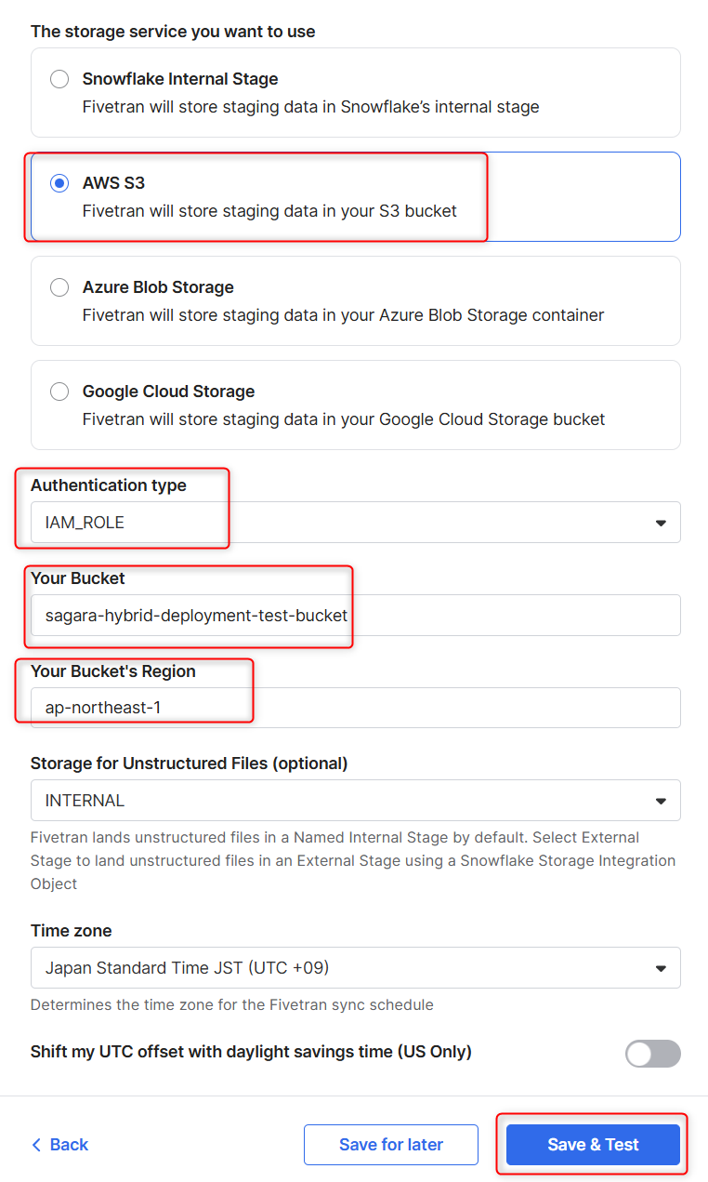Click the Your Bucket input field
This screenshot has width=708, height=1182.
(x=356, y=616)
